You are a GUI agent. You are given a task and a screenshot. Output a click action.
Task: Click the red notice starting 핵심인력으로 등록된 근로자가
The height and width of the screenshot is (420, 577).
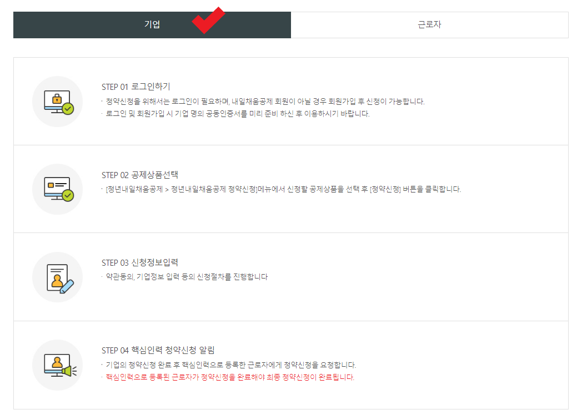230,377
